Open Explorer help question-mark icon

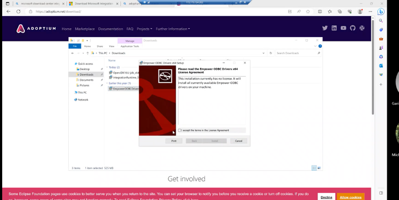320,46
